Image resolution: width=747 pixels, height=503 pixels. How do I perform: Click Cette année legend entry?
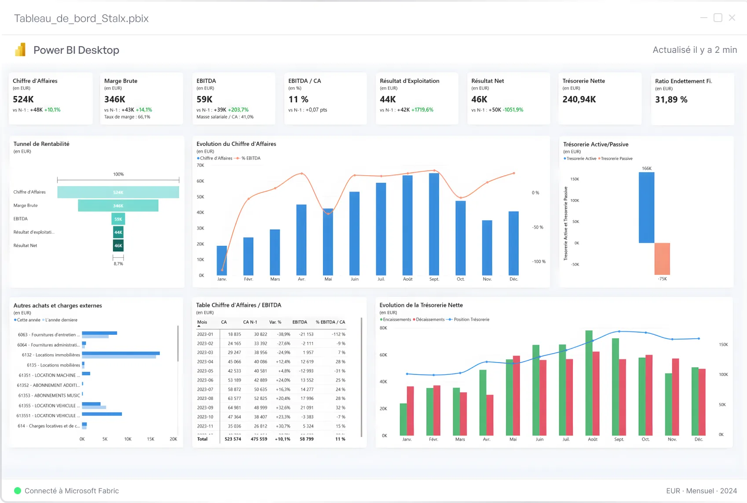coord(27,320)
